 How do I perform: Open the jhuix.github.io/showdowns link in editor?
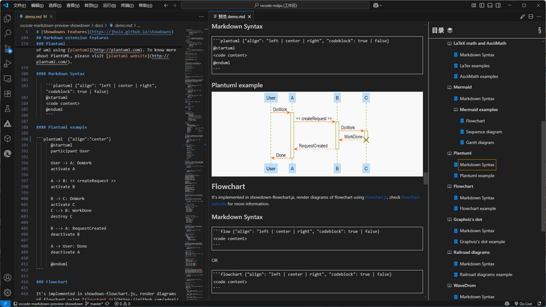pyautogui.click(x=132, y=31)
